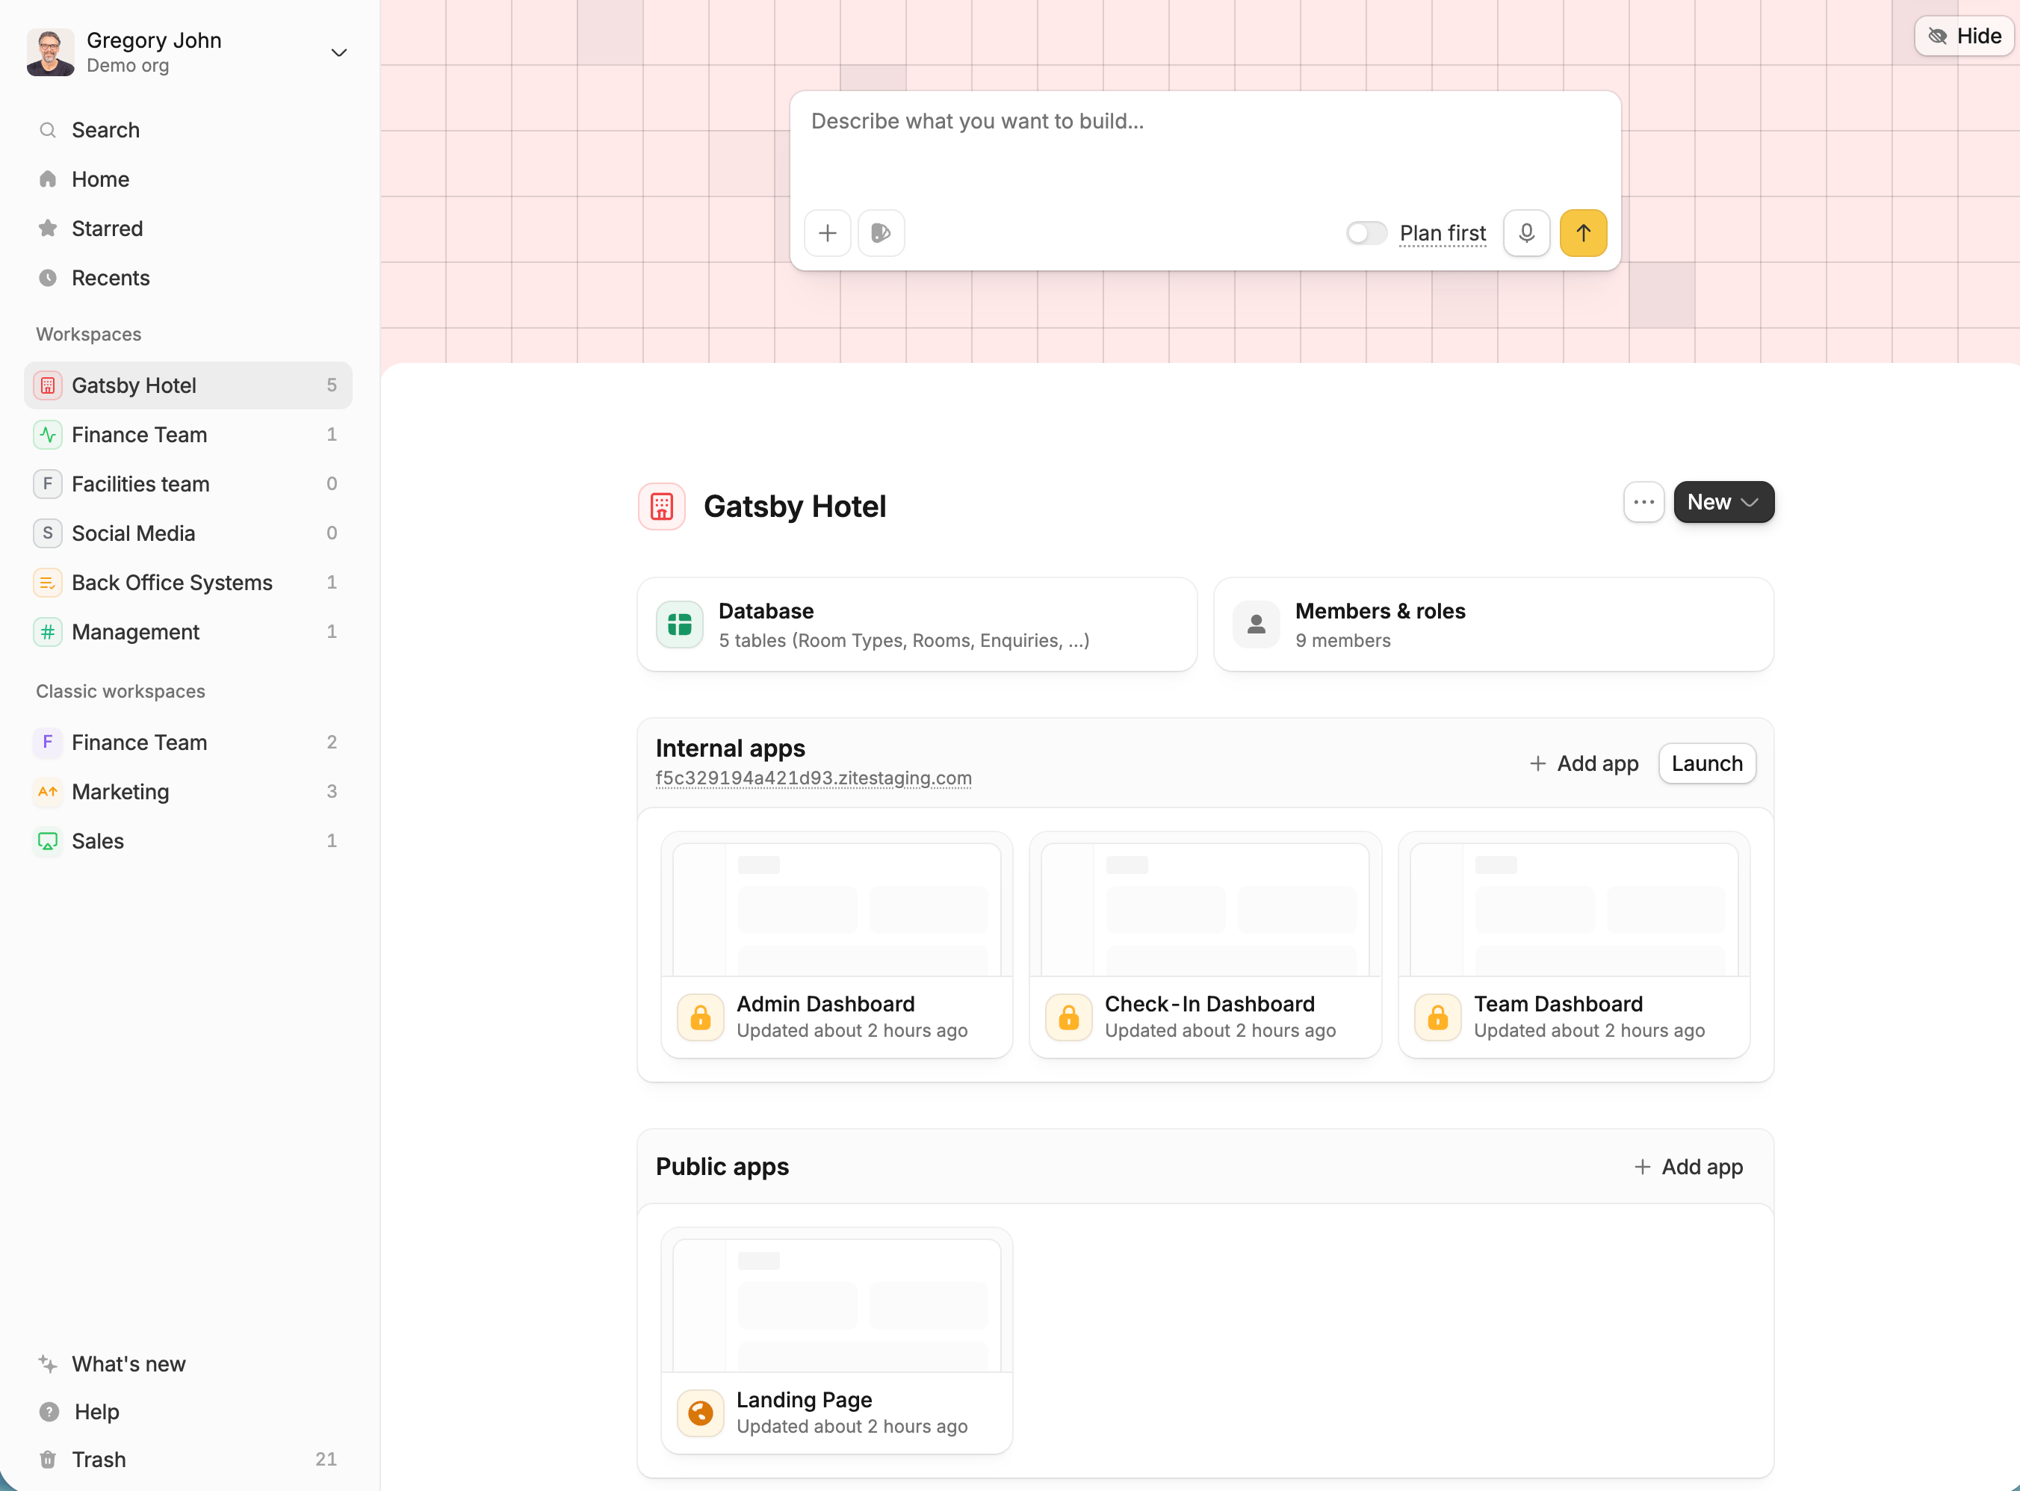Click the Management hashtag icon
Screen dimensions: 2020x1491
[48, 632]
